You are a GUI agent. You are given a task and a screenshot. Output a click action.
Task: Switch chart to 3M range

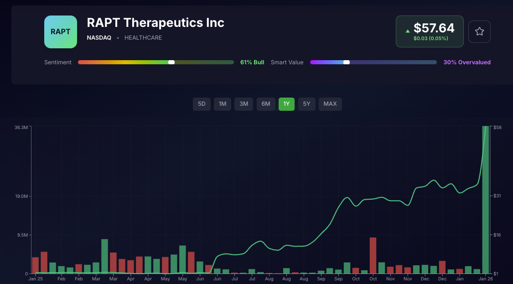[244, 104]
